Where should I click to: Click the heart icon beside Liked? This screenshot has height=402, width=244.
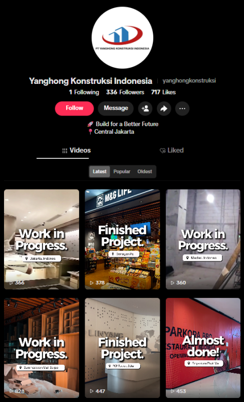click(162, 151)
